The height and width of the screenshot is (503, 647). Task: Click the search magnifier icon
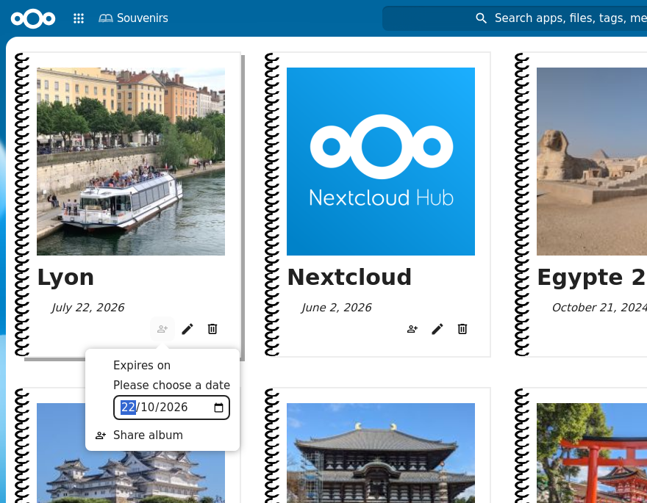[481, 18]
